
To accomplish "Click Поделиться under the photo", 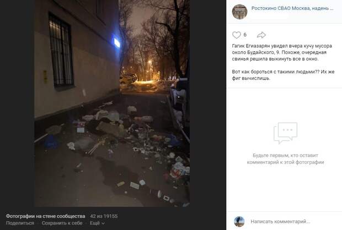I will point(20,223).
